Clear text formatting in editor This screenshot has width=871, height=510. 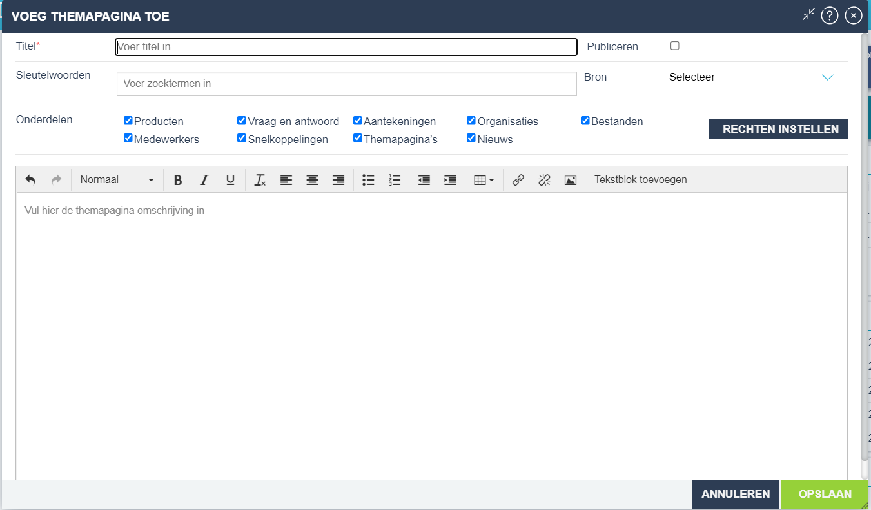click(260, 180)
